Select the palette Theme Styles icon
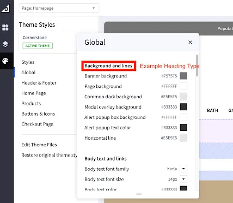233x203 pixels. click(5, 61)
